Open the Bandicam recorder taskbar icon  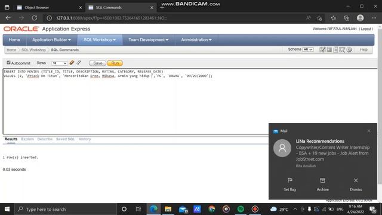click(255, 209)
